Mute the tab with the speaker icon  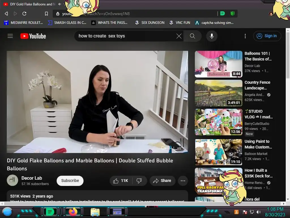pos(59,4)
